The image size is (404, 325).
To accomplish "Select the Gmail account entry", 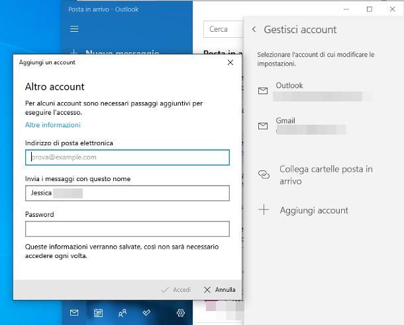I will [302, 125].
